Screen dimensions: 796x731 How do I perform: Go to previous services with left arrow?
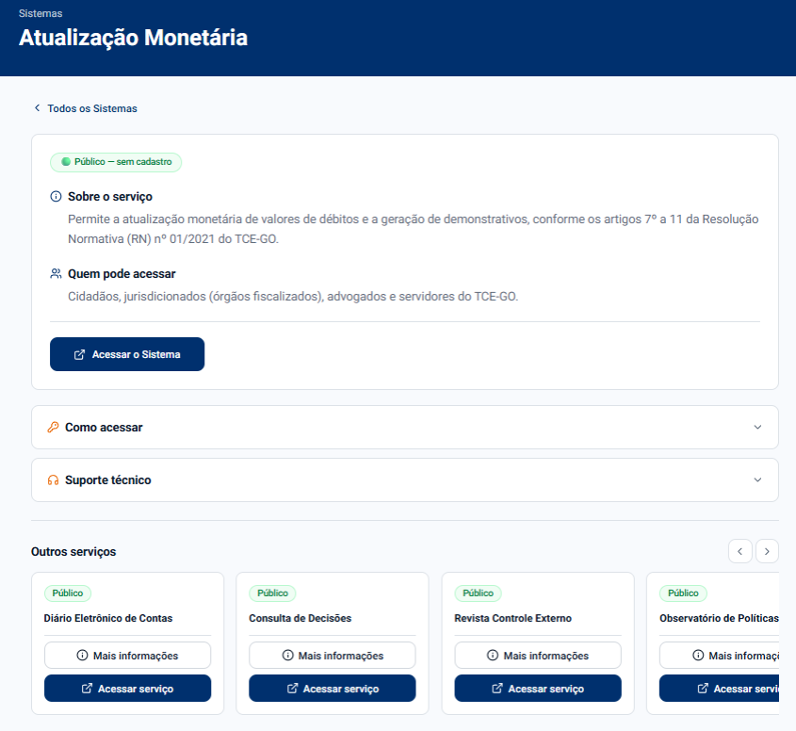click(x=740, y=551)
